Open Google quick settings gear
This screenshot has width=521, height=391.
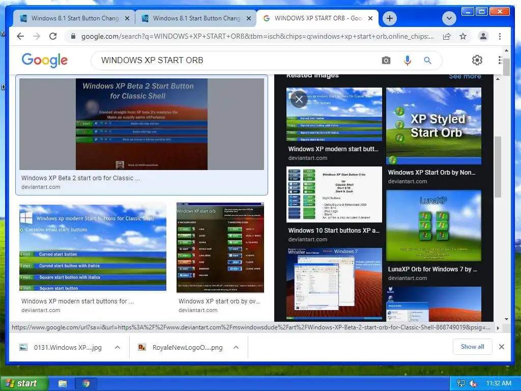pos(477,60)
